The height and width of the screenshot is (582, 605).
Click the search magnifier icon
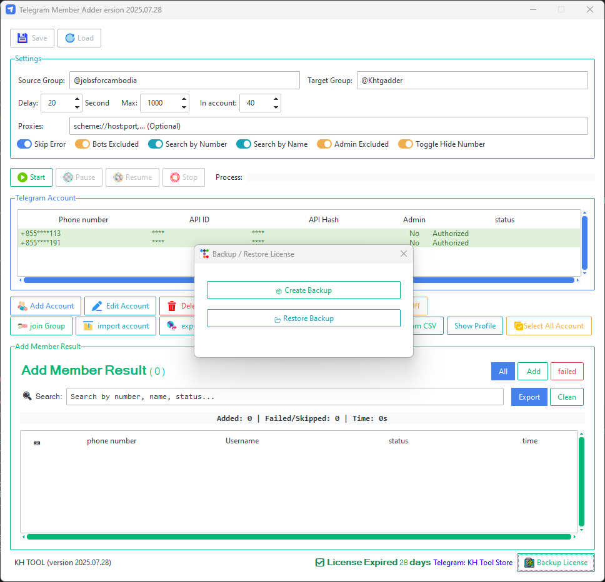point(27,396)
